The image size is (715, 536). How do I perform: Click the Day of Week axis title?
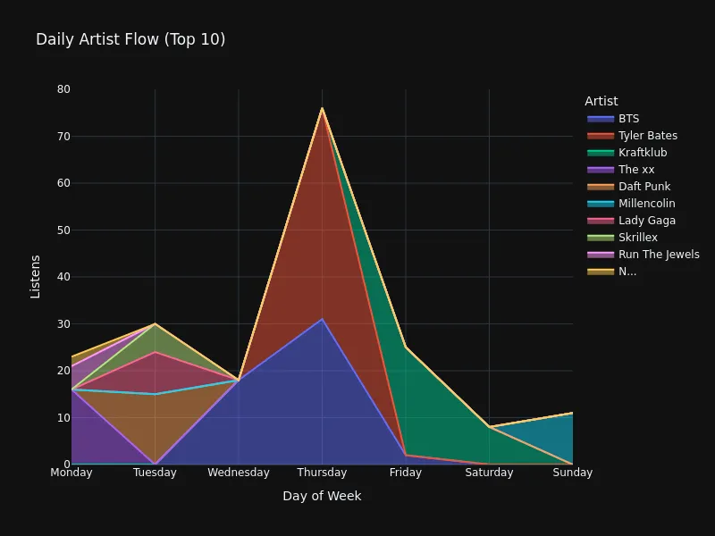[x=322, y=496]
